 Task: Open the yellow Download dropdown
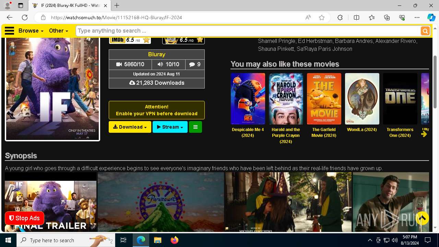[130, 127]
